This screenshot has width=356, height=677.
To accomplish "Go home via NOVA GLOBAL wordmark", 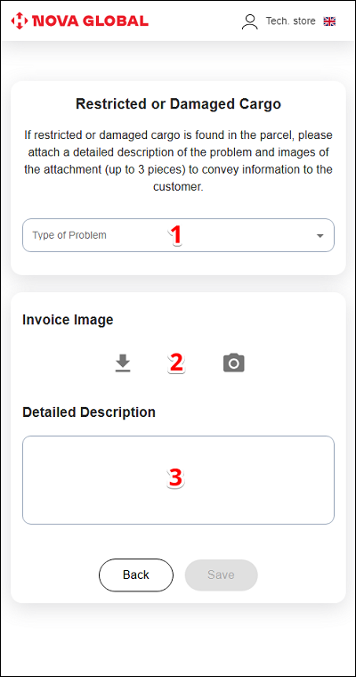I will [x=90, y=20].
